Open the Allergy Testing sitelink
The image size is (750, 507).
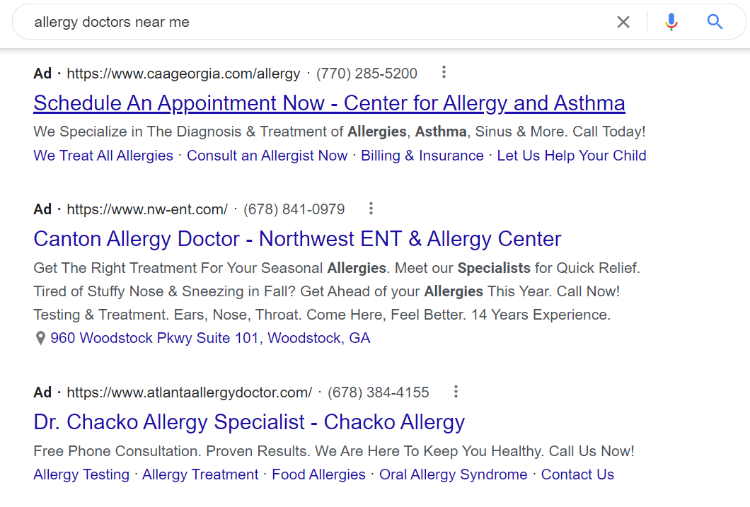tap(81, 474)
